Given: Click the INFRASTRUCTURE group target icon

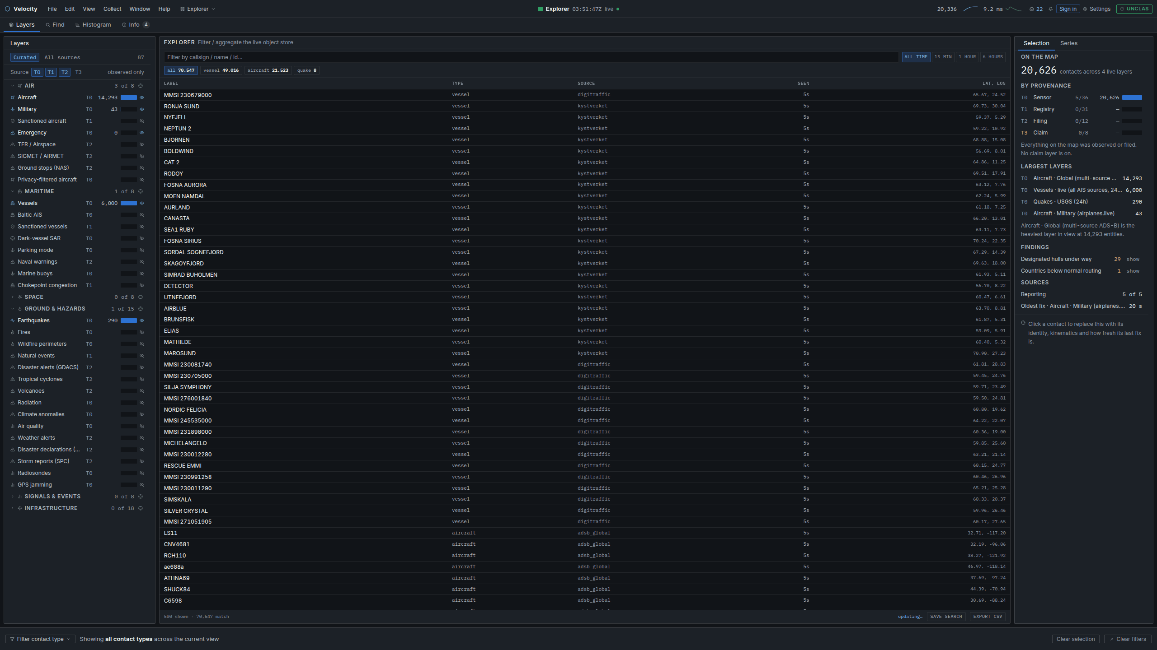Looking at the screenshot, I should click(141, 508).
